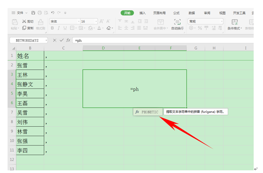Image resolution: width=263 pixels, height=173 pixels.
Task: Expand the eraser clear options arrow
Action: coord(112,28)
